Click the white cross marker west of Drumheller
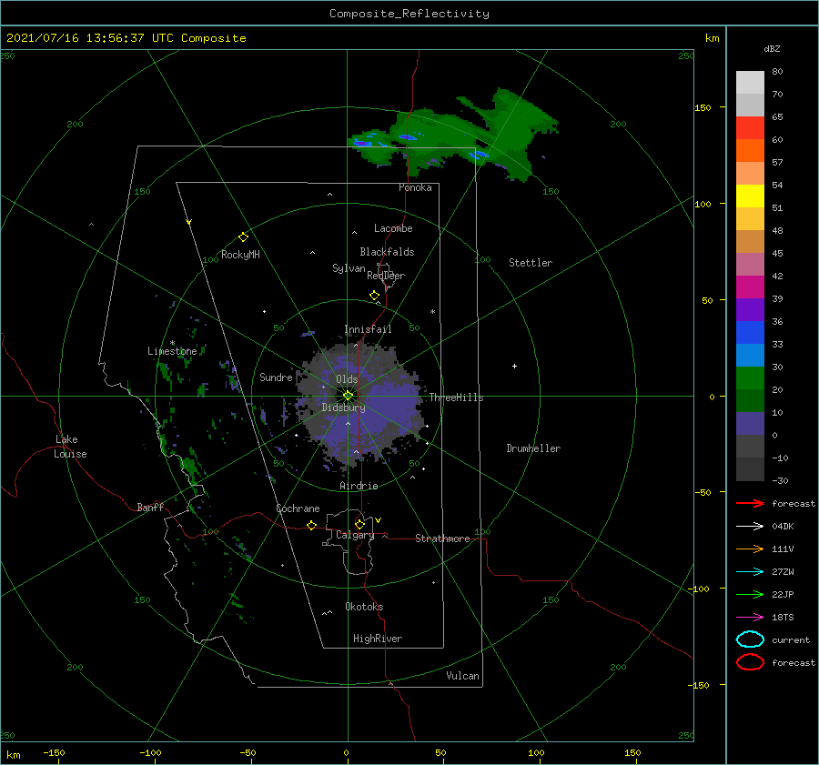Image resolution: width=819 pixels, height=765 pixels. click(x=514, y=366)
